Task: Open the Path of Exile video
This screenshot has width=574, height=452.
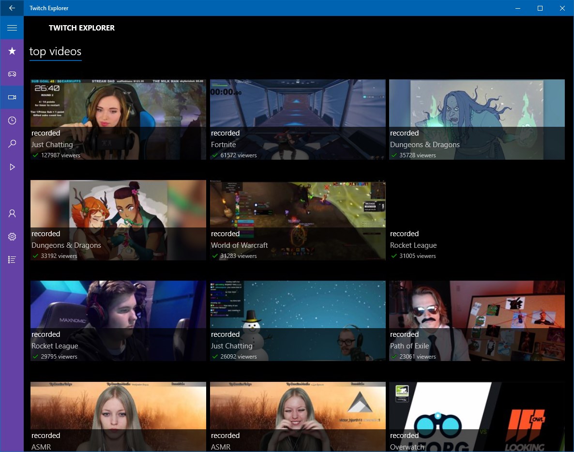Action: click(x=477, y=321)
